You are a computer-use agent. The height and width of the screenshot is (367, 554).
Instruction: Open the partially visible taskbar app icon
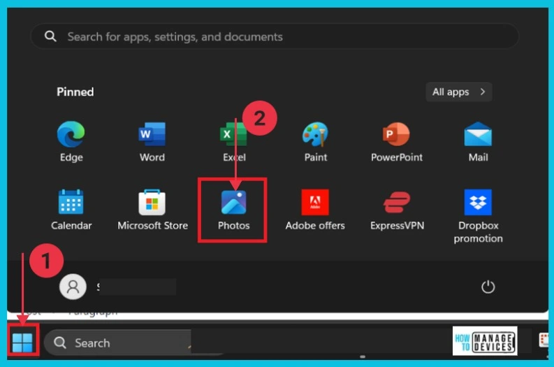pos(544,340)
